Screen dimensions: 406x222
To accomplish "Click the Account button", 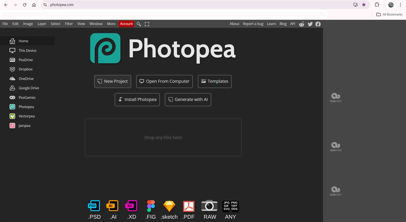I will pos(126,24).
